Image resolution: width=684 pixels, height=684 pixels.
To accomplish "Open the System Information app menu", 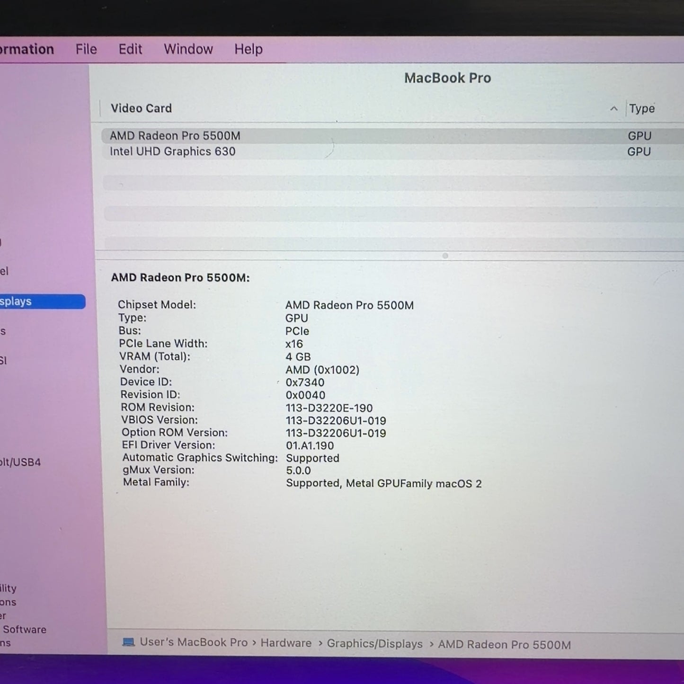I will 27,49.
